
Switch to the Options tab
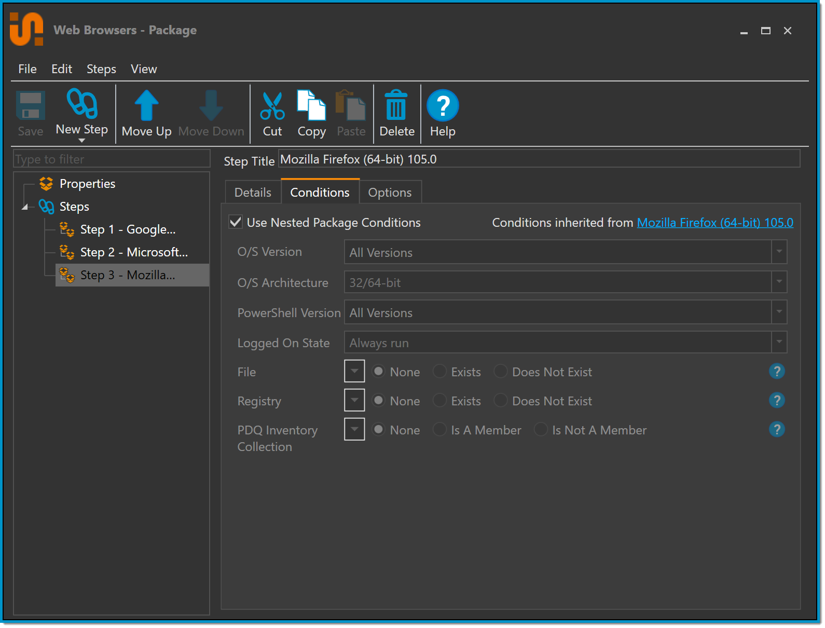(x=390, y=192)
